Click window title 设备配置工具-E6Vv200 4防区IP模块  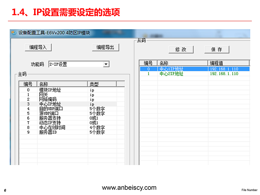click(x=54, y=33)
